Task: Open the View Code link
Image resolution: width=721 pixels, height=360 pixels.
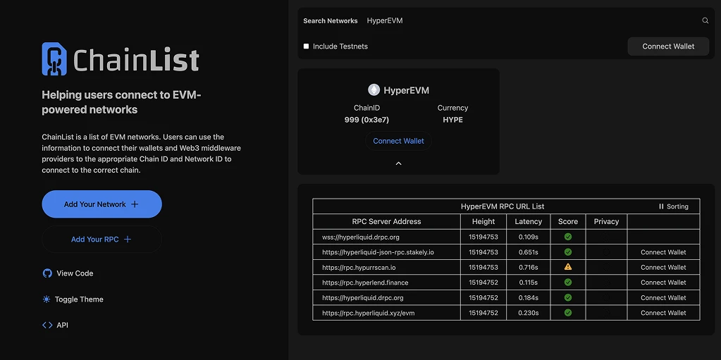Action: (x=68, y=273)
